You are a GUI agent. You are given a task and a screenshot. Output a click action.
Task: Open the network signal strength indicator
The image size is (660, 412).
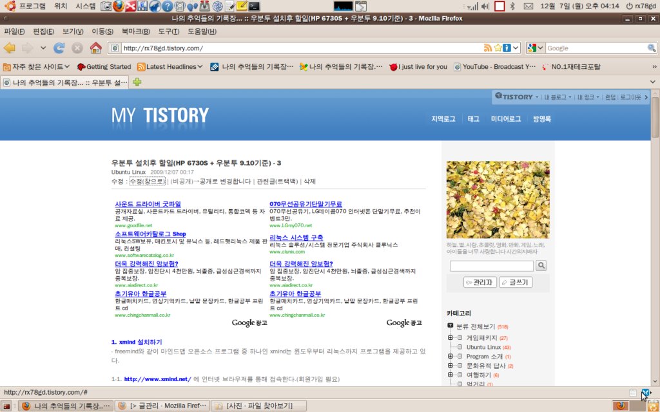point(471,6)
